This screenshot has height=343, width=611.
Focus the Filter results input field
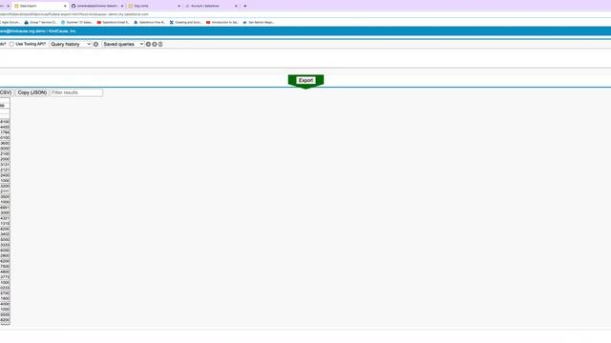pyautogui.click(x=76, y=92)
